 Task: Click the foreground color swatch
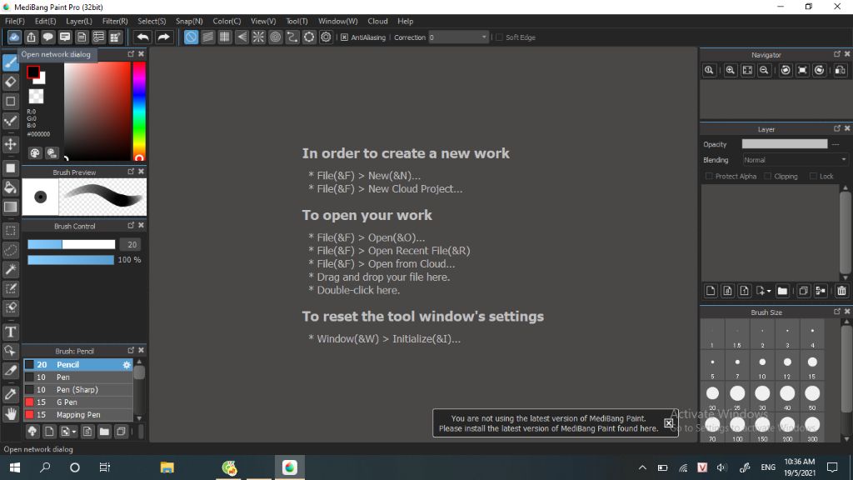point(33,72)
